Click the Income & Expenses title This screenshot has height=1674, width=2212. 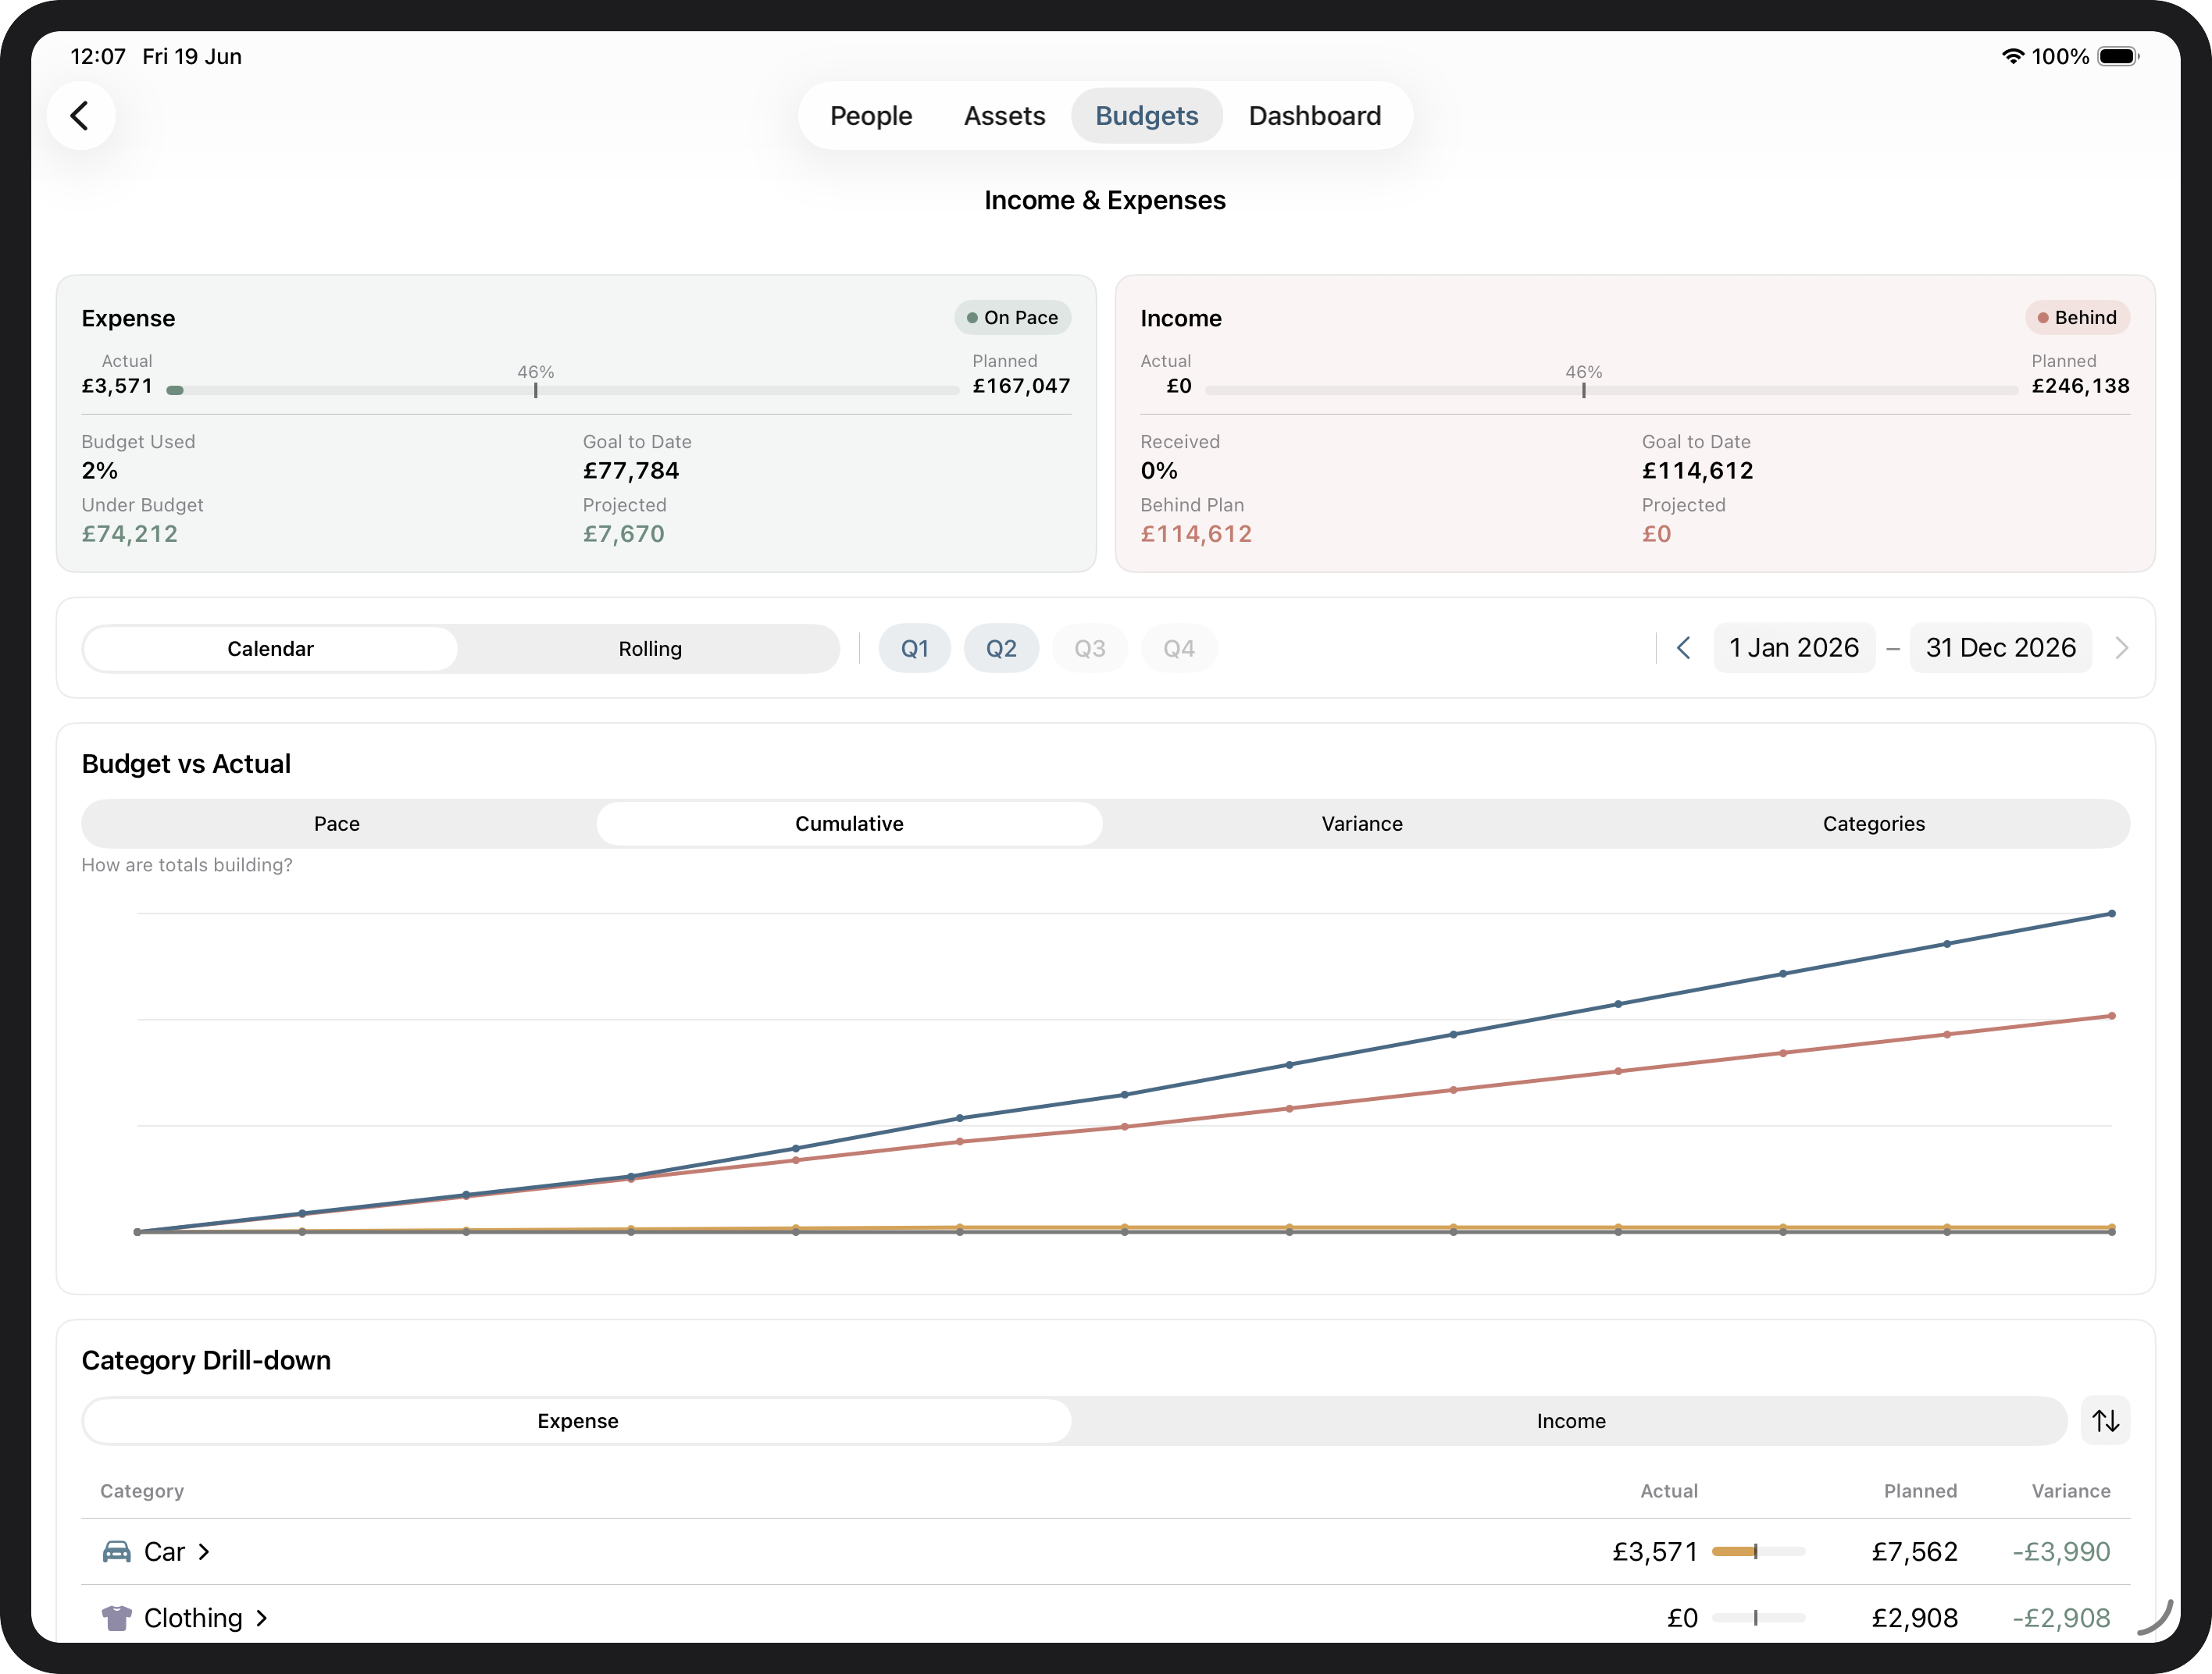coord(1105,201)
